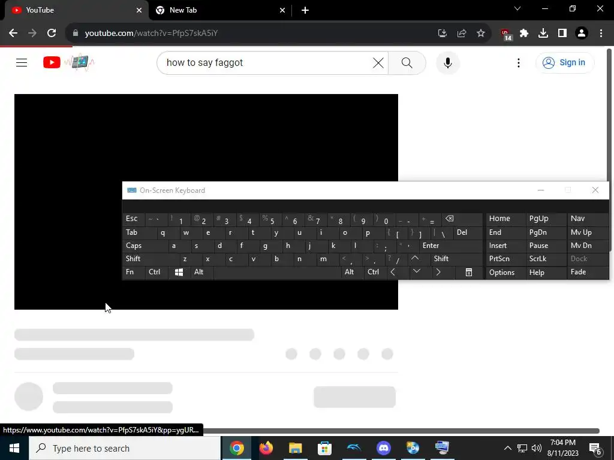
Task: Switch to the New Tab tab
Action: (221, 10)
